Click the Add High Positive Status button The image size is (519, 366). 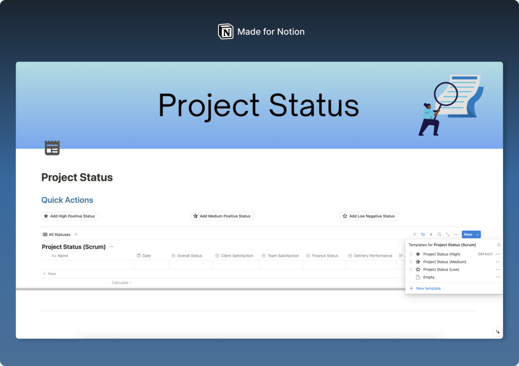[70, 216]
